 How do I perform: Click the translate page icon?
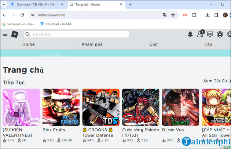(165, 15)
